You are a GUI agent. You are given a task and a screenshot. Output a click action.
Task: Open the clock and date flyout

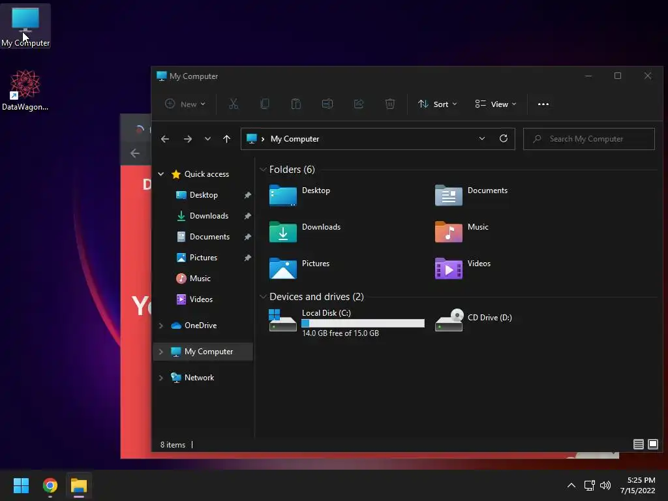[638, 485]
